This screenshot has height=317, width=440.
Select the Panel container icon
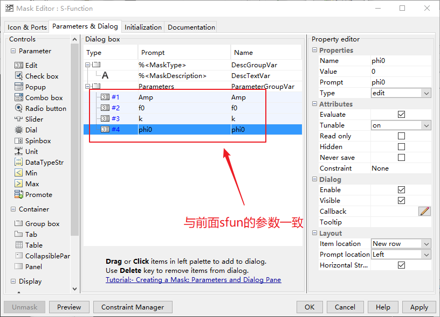[19, 266]
